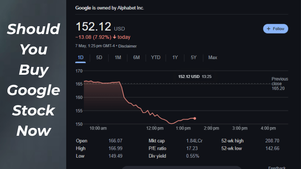This screenshot has width=301, height=169.
Task: Select the Max range tab
Action: (213, 58)
